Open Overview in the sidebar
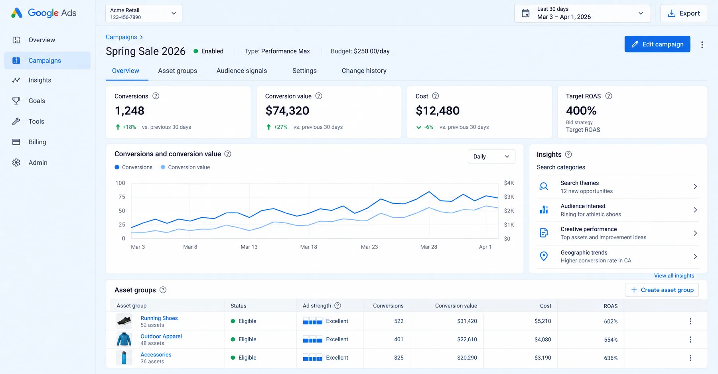 [x=47, y=40]
